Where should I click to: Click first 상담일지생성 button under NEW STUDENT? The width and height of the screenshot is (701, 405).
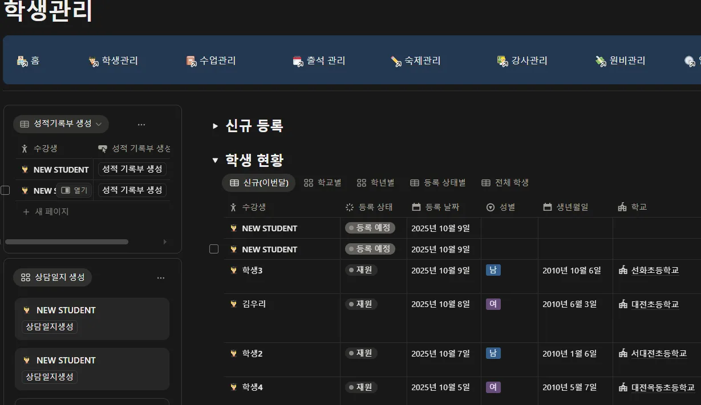click(50, 327)
